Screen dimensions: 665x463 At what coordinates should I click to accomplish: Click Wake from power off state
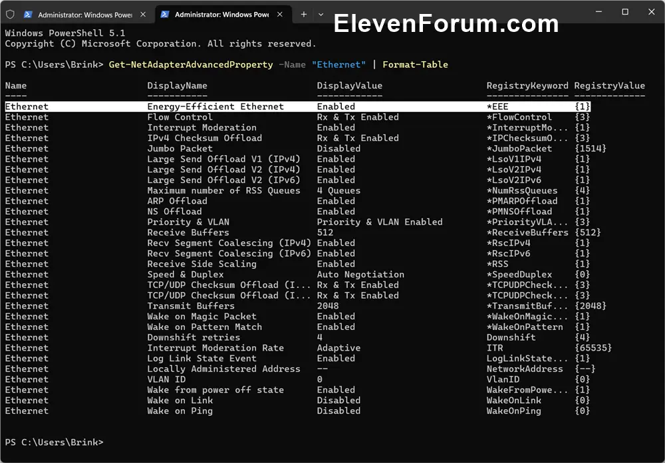click(215, 390)
